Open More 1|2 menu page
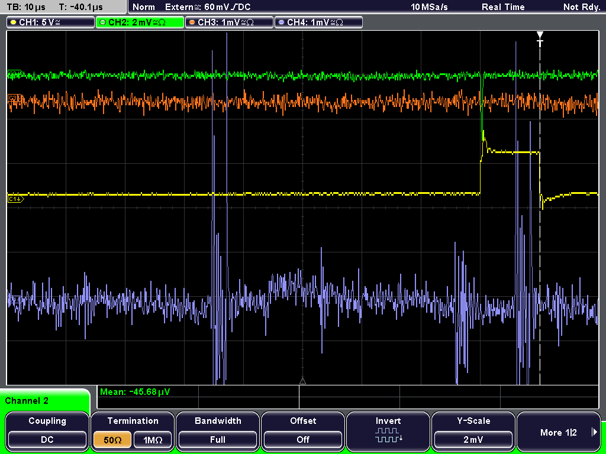The image size is (606, 454). pyautogui.click(x=559, y=431)
